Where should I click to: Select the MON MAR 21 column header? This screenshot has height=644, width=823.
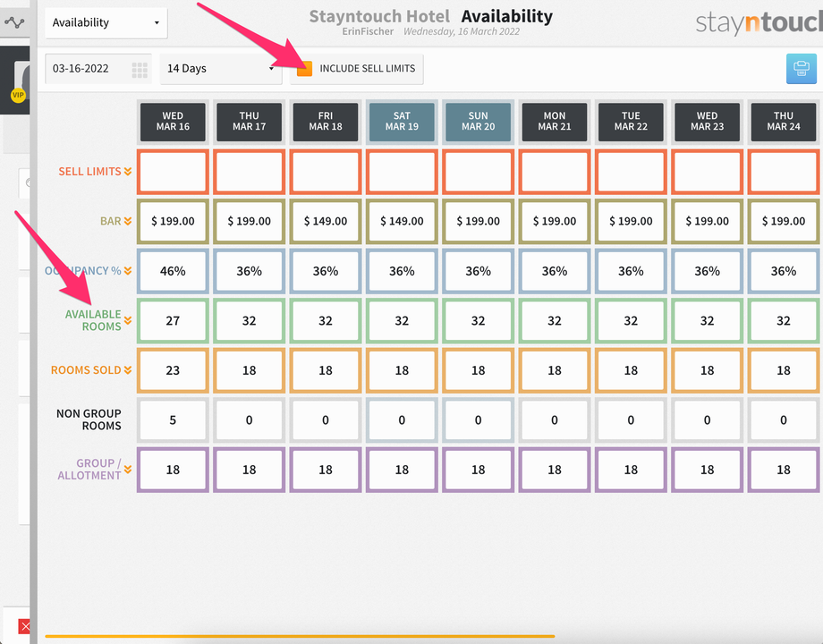click(x=555, y=122)
